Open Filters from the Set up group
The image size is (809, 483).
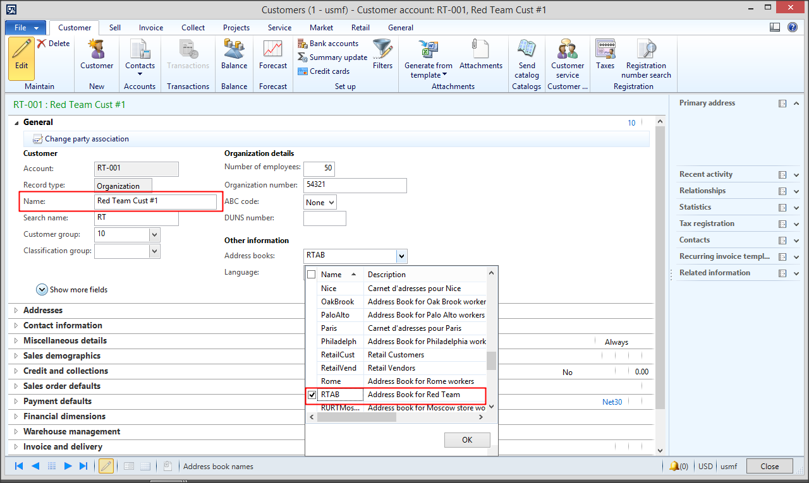coord(382,57)
